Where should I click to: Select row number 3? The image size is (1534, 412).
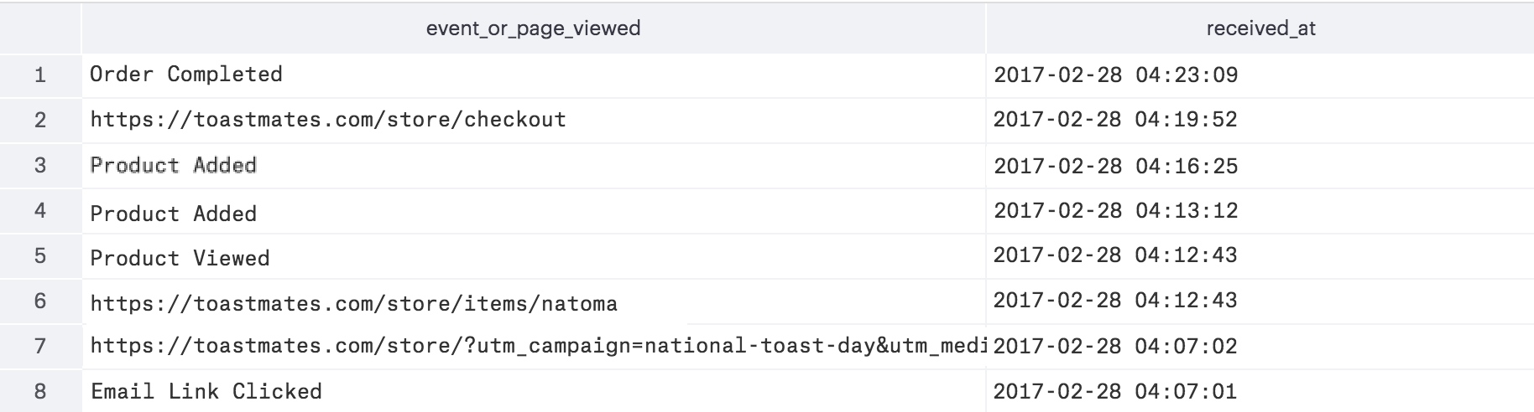click(x=40, y=165)
